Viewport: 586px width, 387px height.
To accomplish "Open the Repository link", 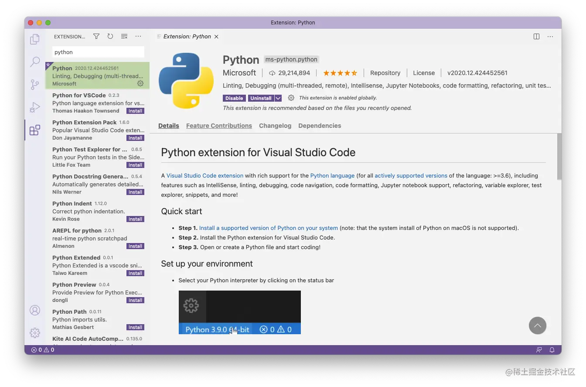I will tap(385, 73).
